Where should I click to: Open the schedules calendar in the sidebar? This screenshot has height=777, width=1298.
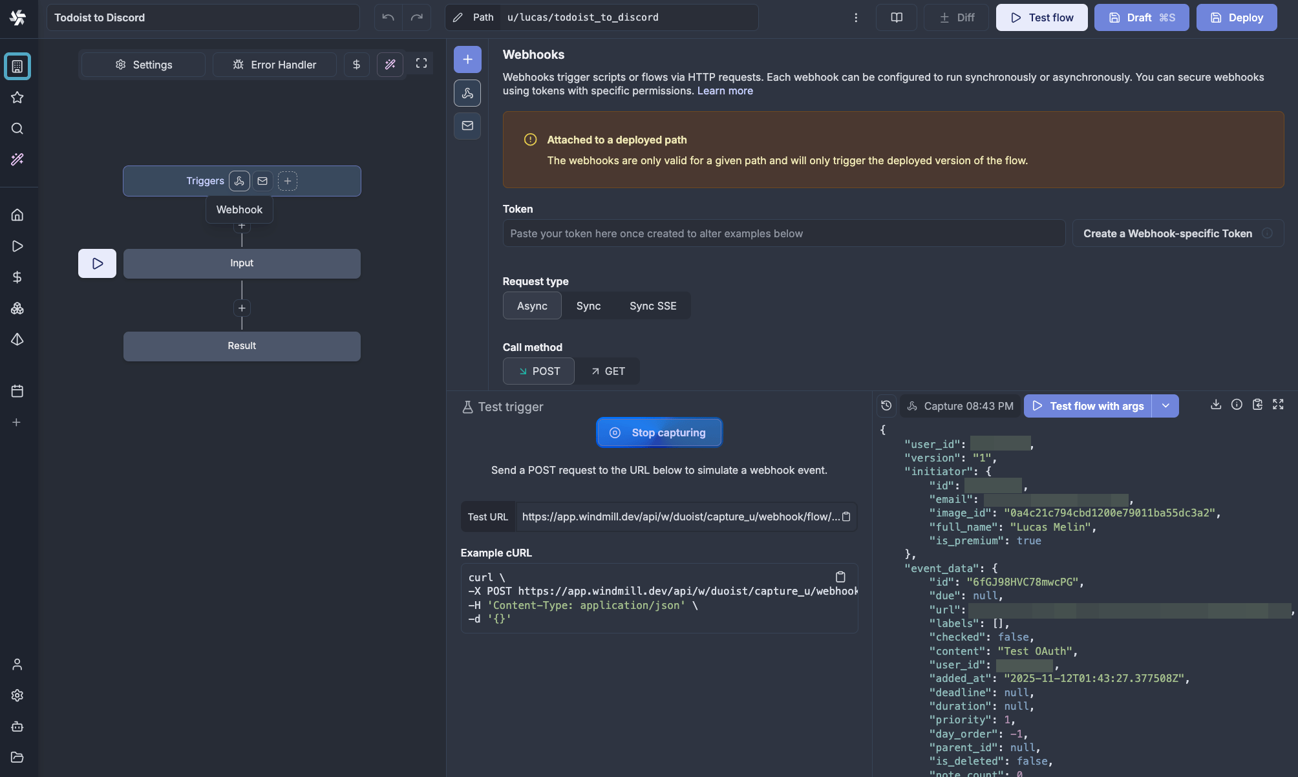(x=17, y=391)
